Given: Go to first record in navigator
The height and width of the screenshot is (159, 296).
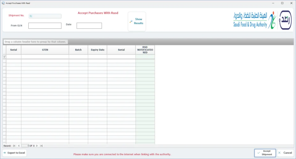Looking at the screenshot, I should [x=14, y=146].
